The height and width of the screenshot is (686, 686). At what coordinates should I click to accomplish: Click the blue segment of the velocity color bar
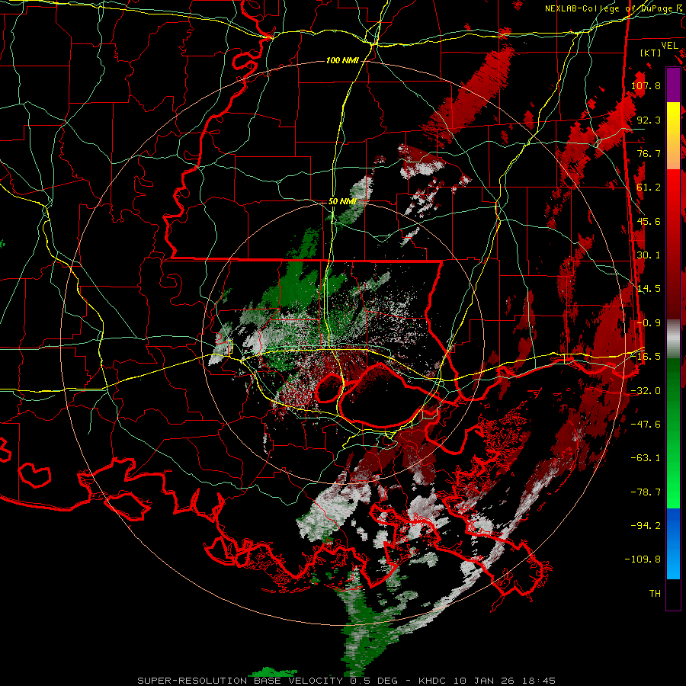[673, 543]
